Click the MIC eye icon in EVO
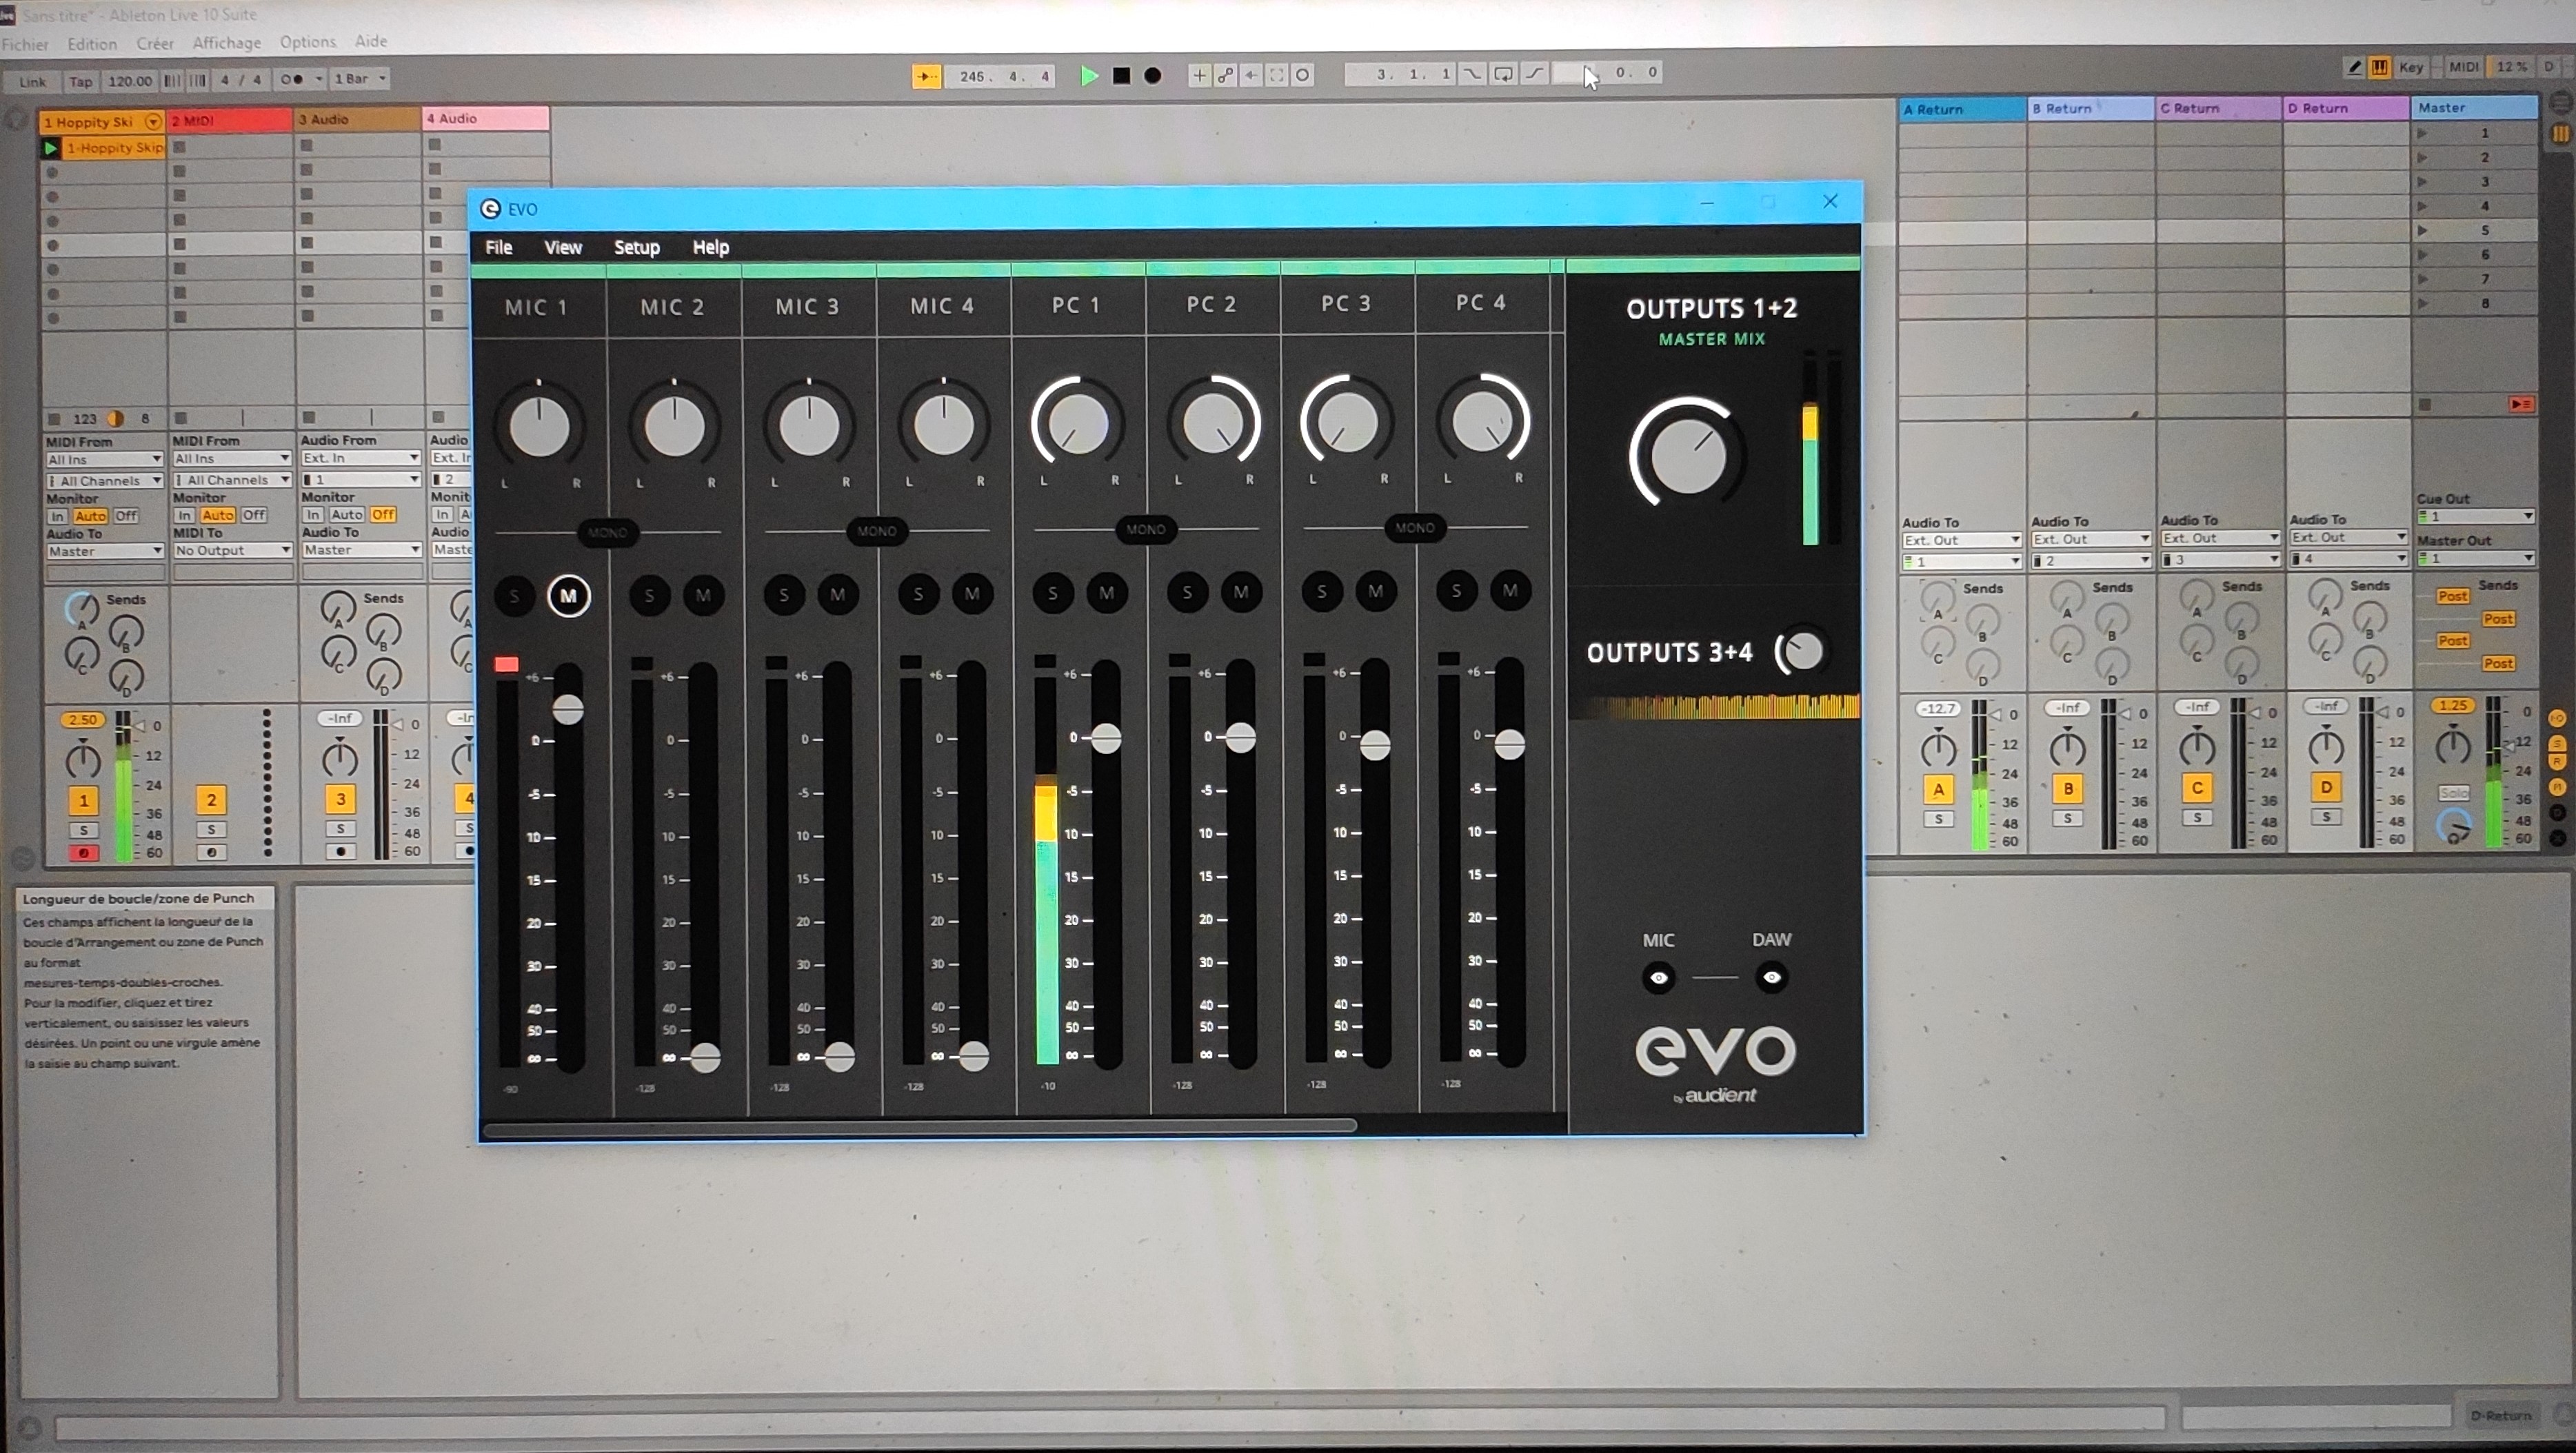Screen dimensions: 2576x1453 point(1658,977)
